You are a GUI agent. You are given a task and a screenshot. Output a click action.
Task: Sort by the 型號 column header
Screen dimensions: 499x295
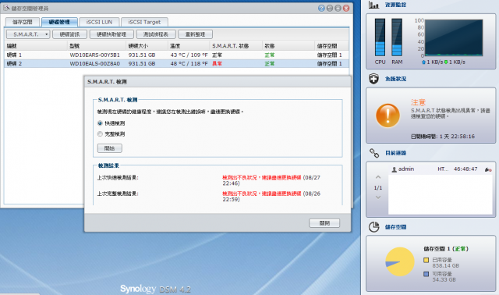pos(97,46)
